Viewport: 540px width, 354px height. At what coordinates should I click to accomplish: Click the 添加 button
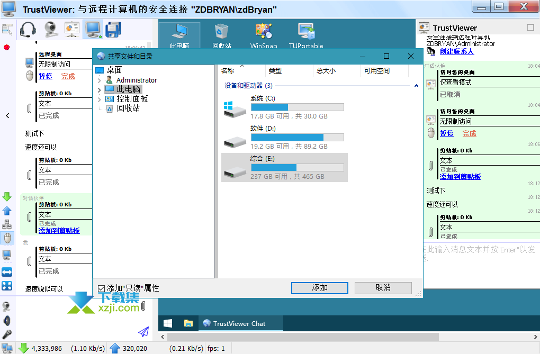tap(320, 288)
